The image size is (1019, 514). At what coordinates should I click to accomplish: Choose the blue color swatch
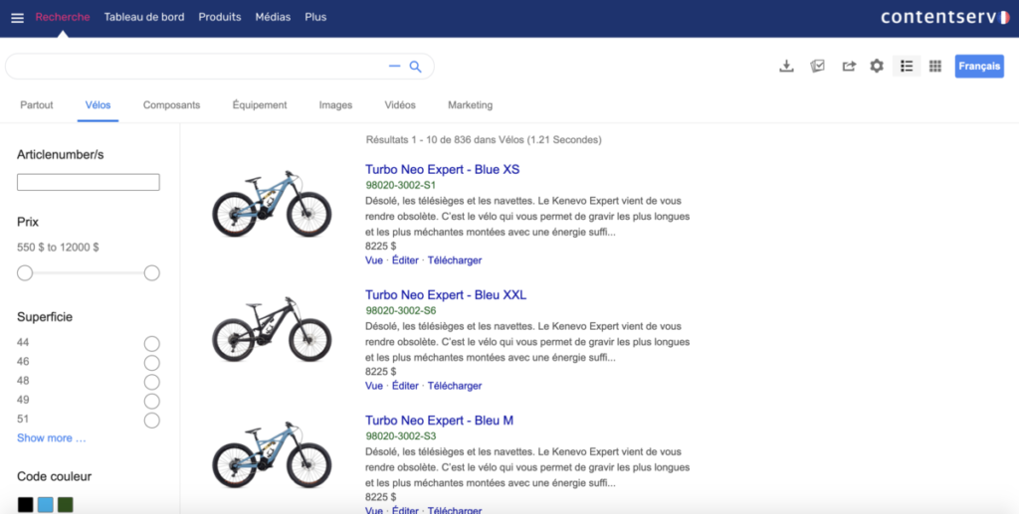[46, 505]
